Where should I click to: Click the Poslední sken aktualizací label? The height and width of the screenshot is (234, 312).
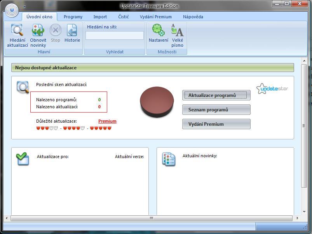pyautogui.click(x=61, y=84)
